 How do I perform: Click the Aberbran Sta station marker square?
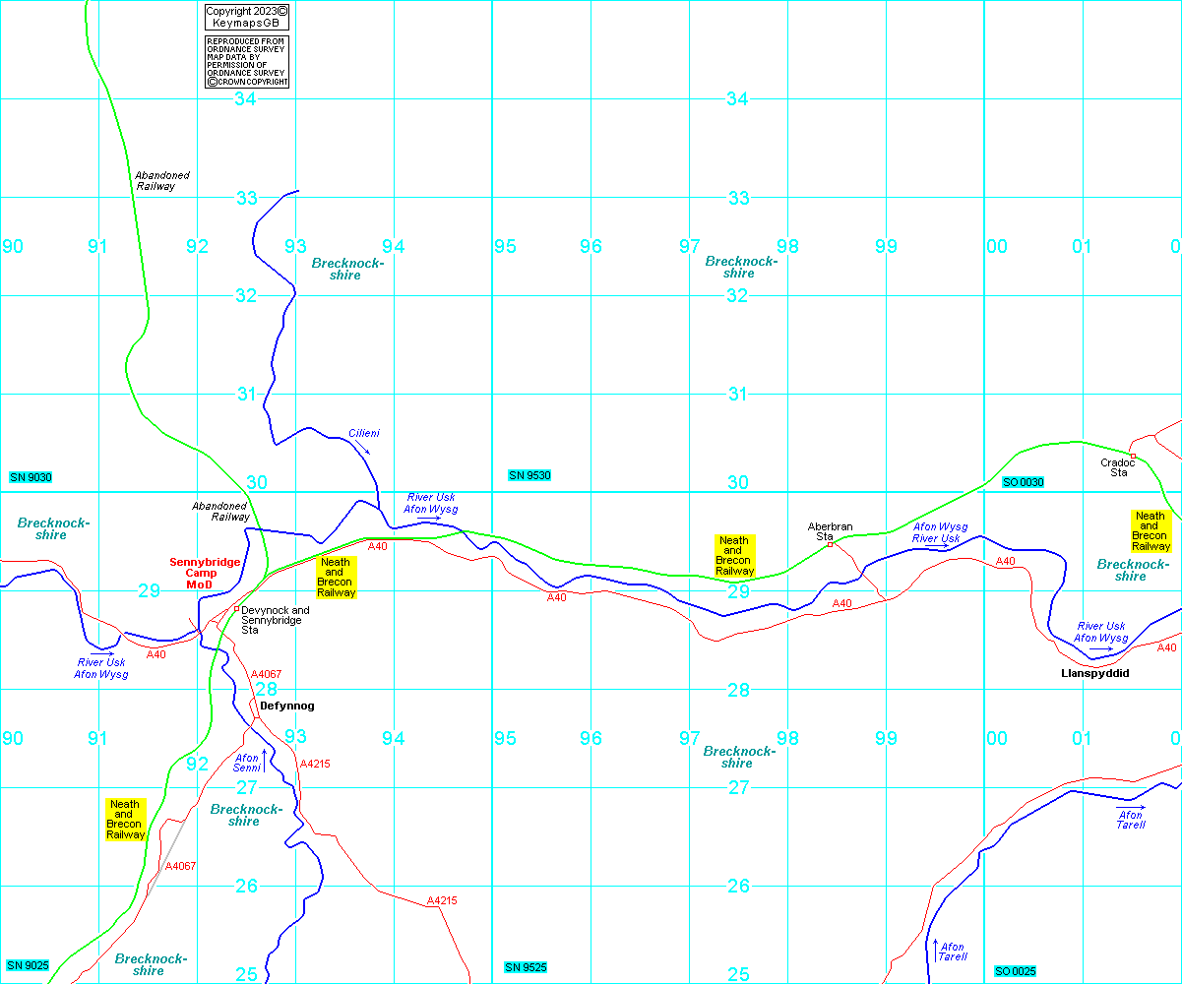pos(830,544)
